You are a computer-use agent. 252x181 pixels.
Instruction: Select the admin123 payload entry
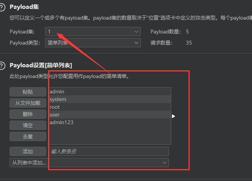click(x=109, y=122)
